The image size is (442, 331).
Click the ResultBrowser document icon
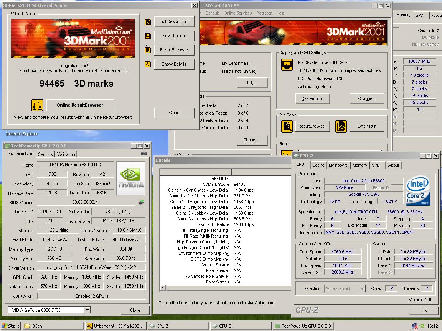click(x=148, y=50)
